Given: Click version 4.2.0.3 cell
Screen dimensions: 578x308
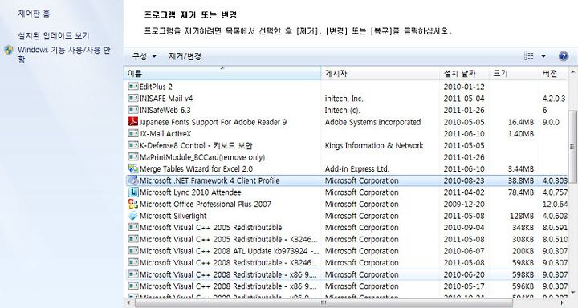Looking at the screenshot, I should (x=554, y=99).
